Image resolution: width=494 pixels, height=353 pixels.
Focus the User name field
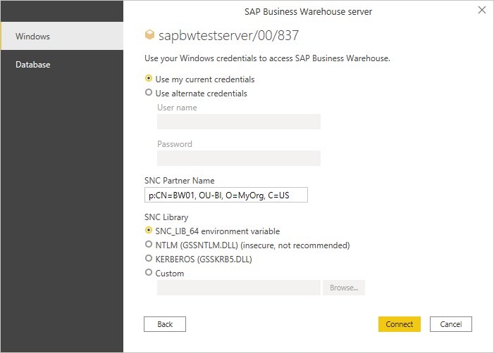pos(239,122)
